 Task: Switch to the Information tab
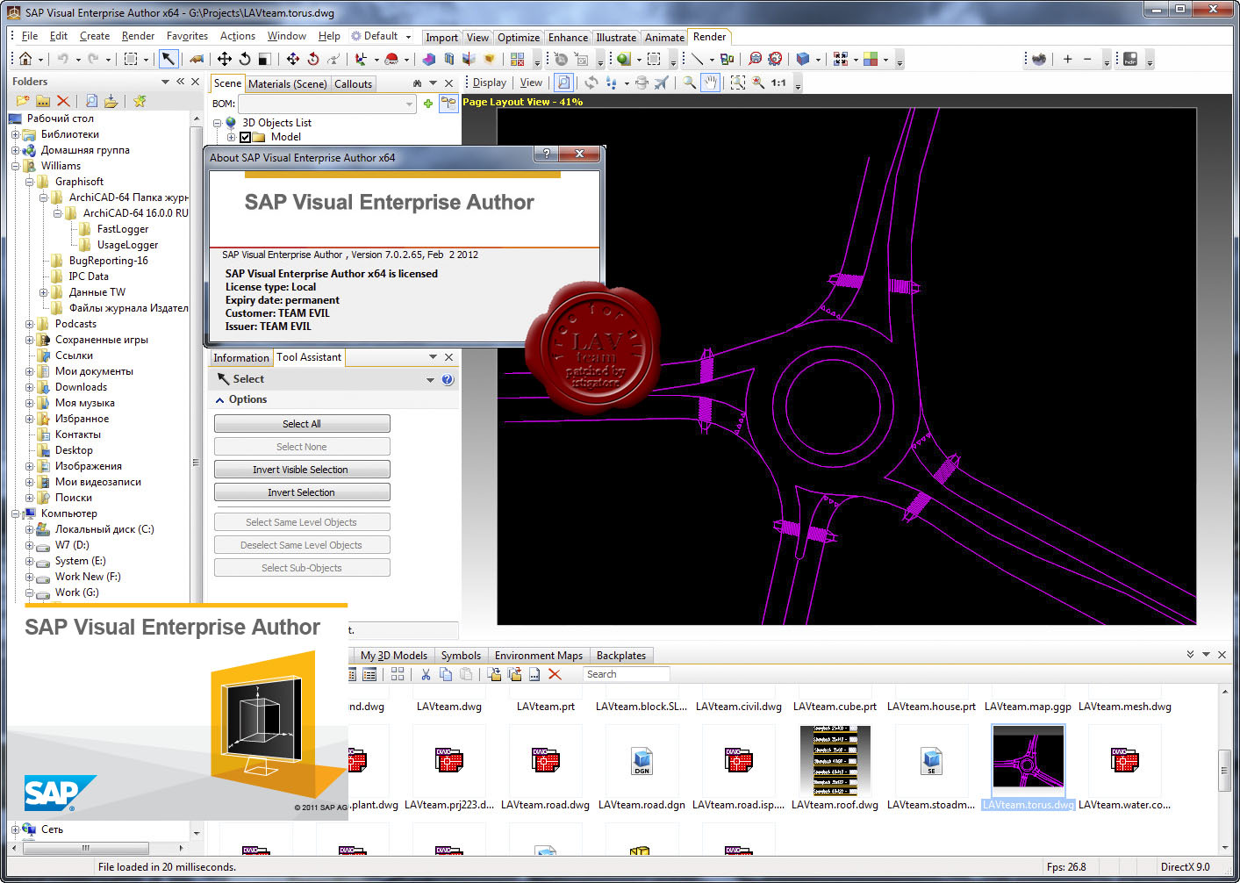(241, 358)
